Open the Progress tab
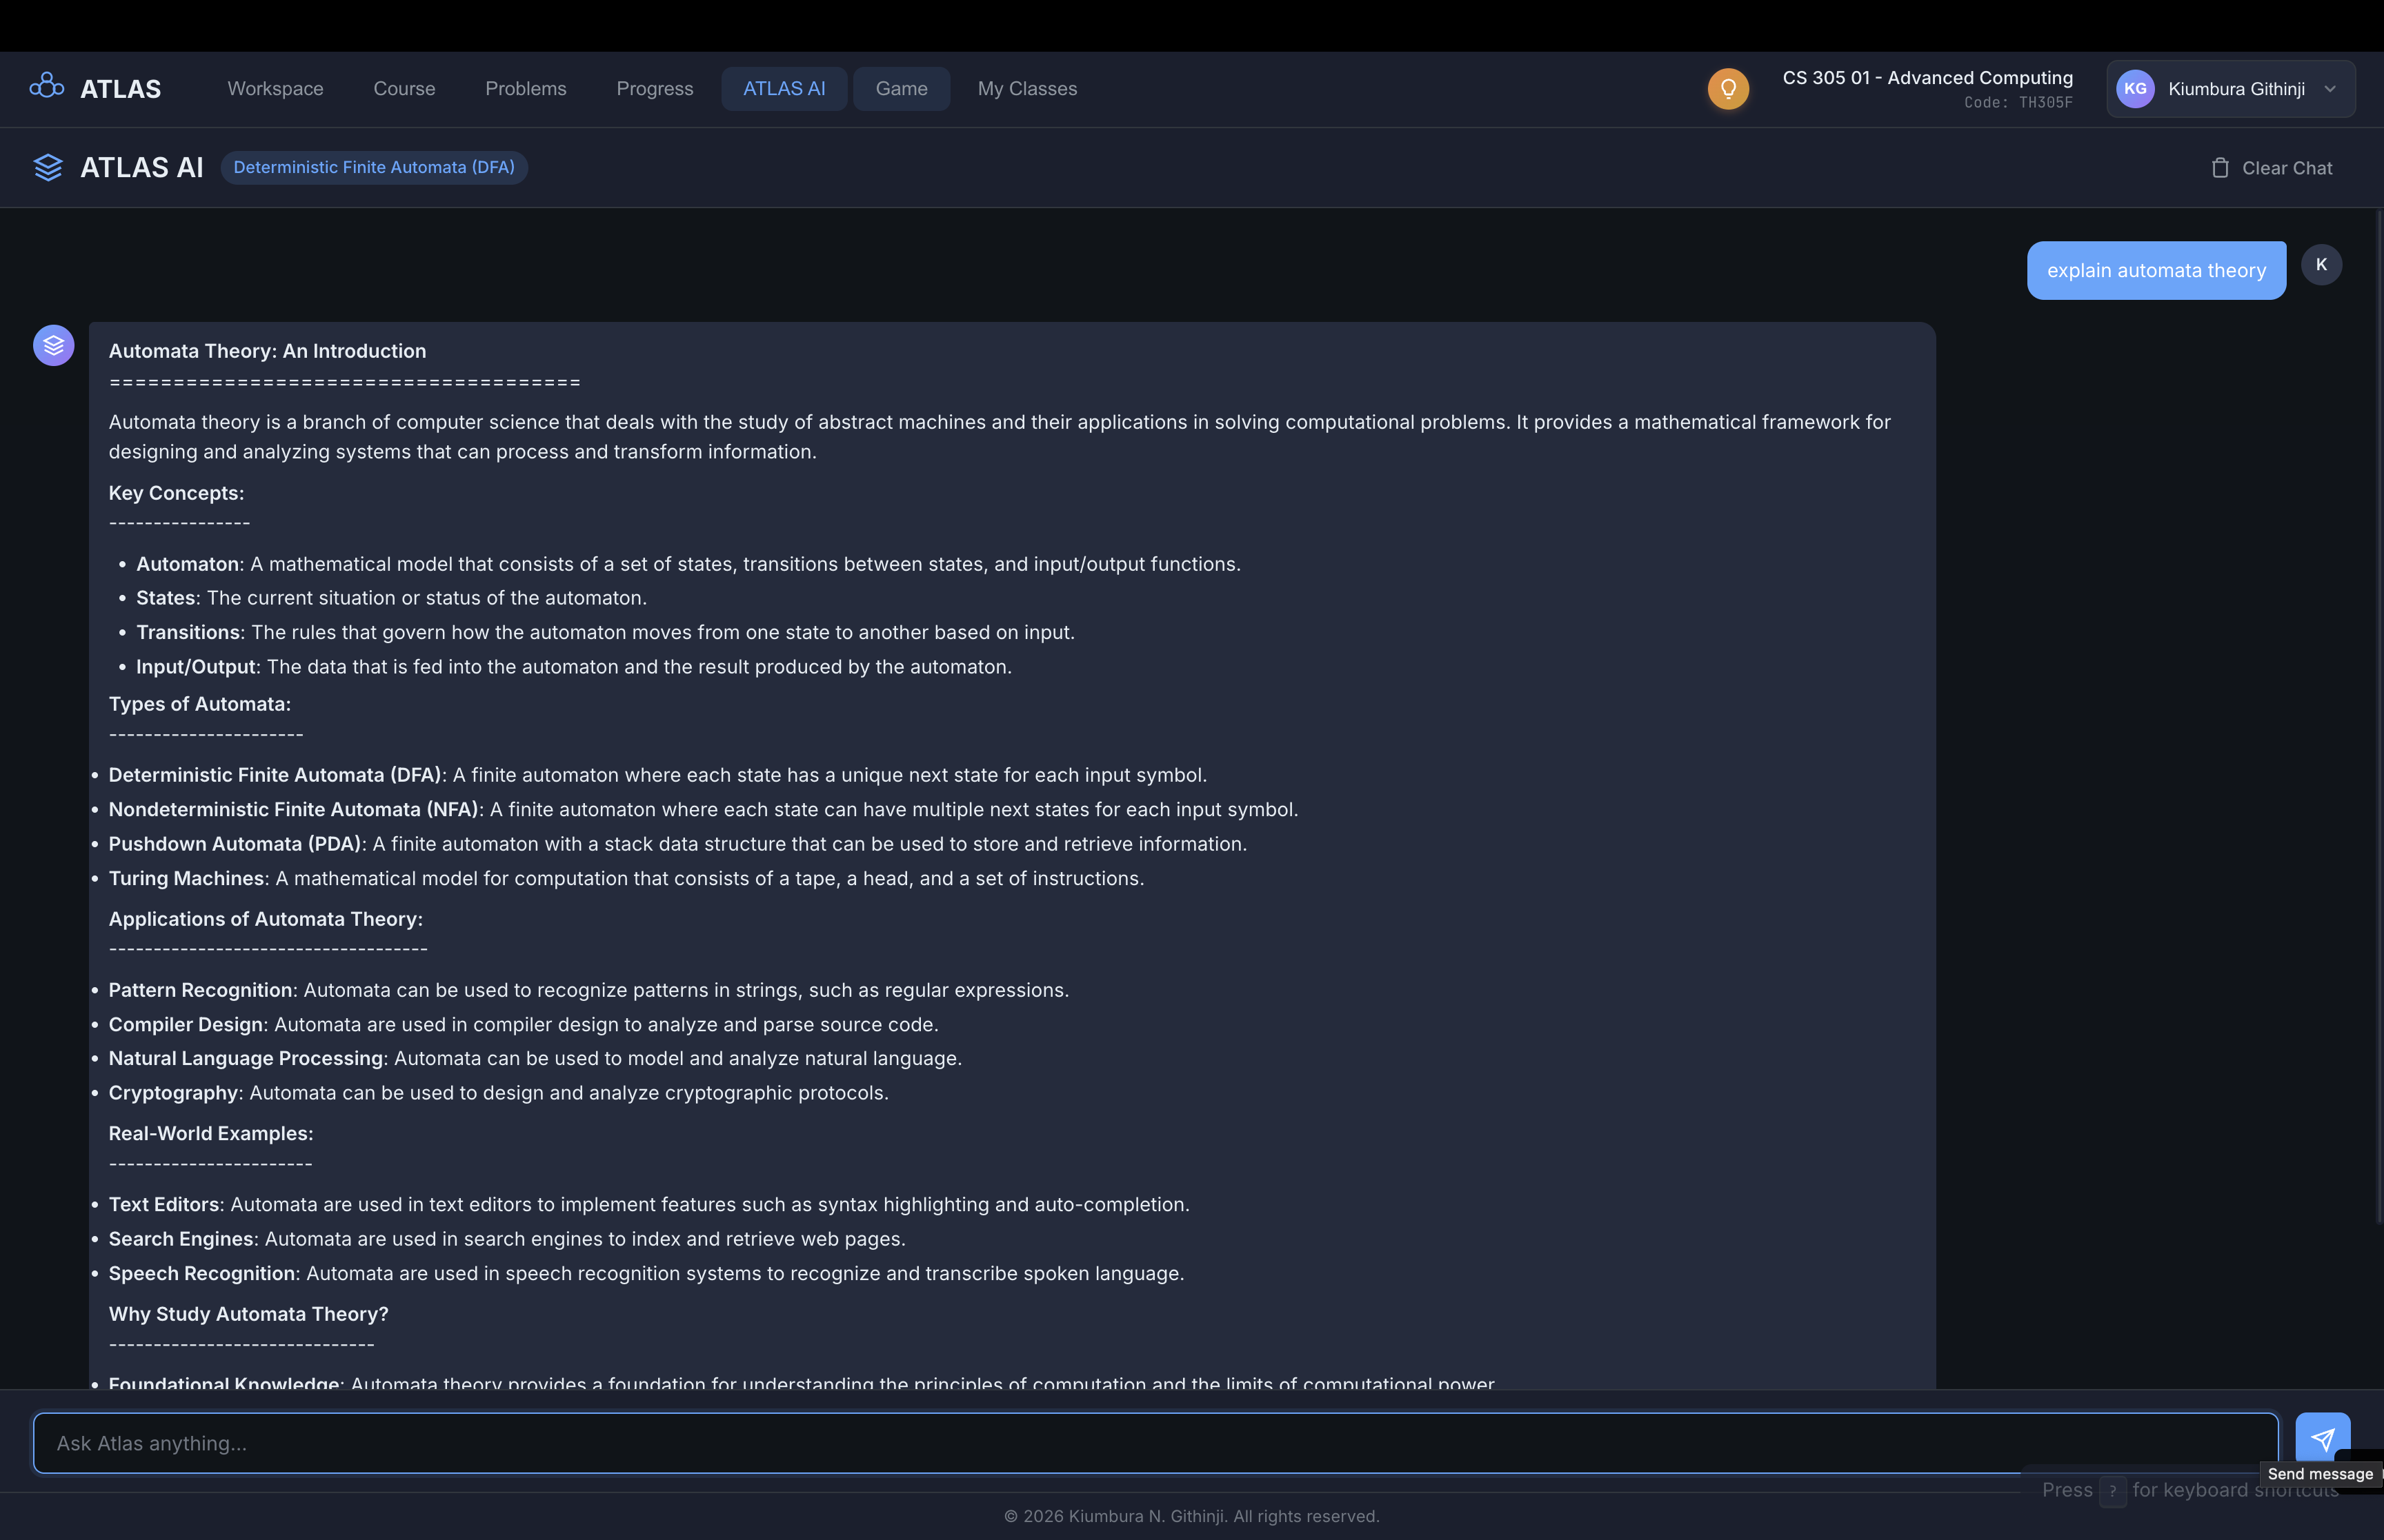 pos(654,88)
